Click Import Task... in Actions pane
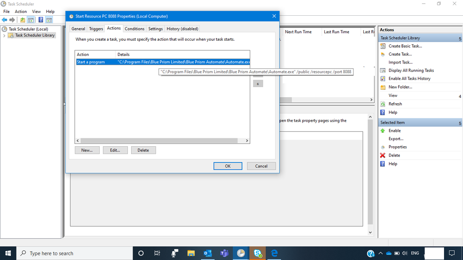Viewport: 463px width, 260px height. pos(400,62)
